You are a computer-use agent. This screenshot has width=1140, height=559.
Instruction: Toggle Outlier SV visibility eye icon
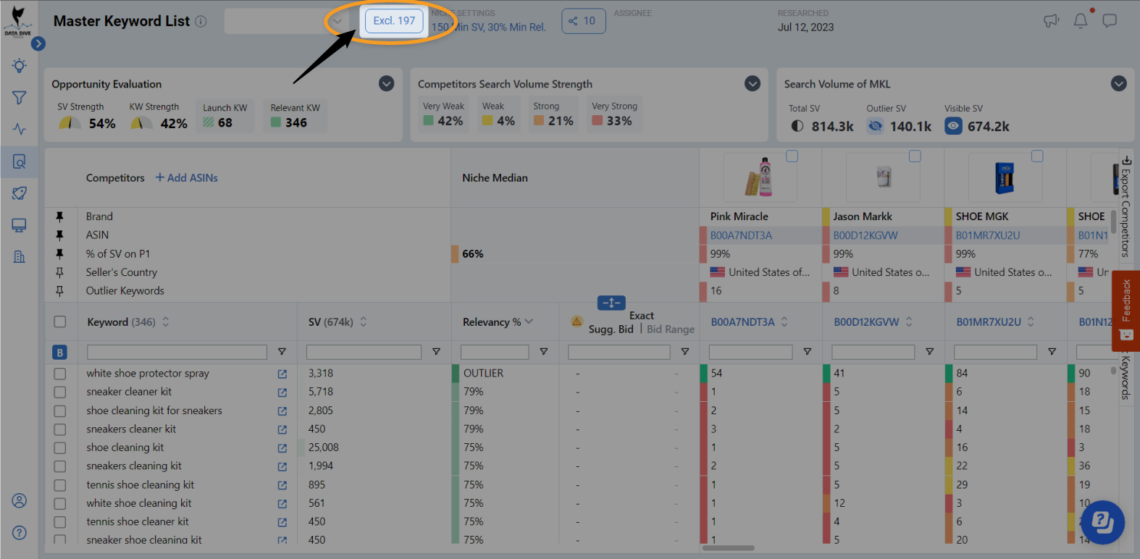click(x=876, y=126)
